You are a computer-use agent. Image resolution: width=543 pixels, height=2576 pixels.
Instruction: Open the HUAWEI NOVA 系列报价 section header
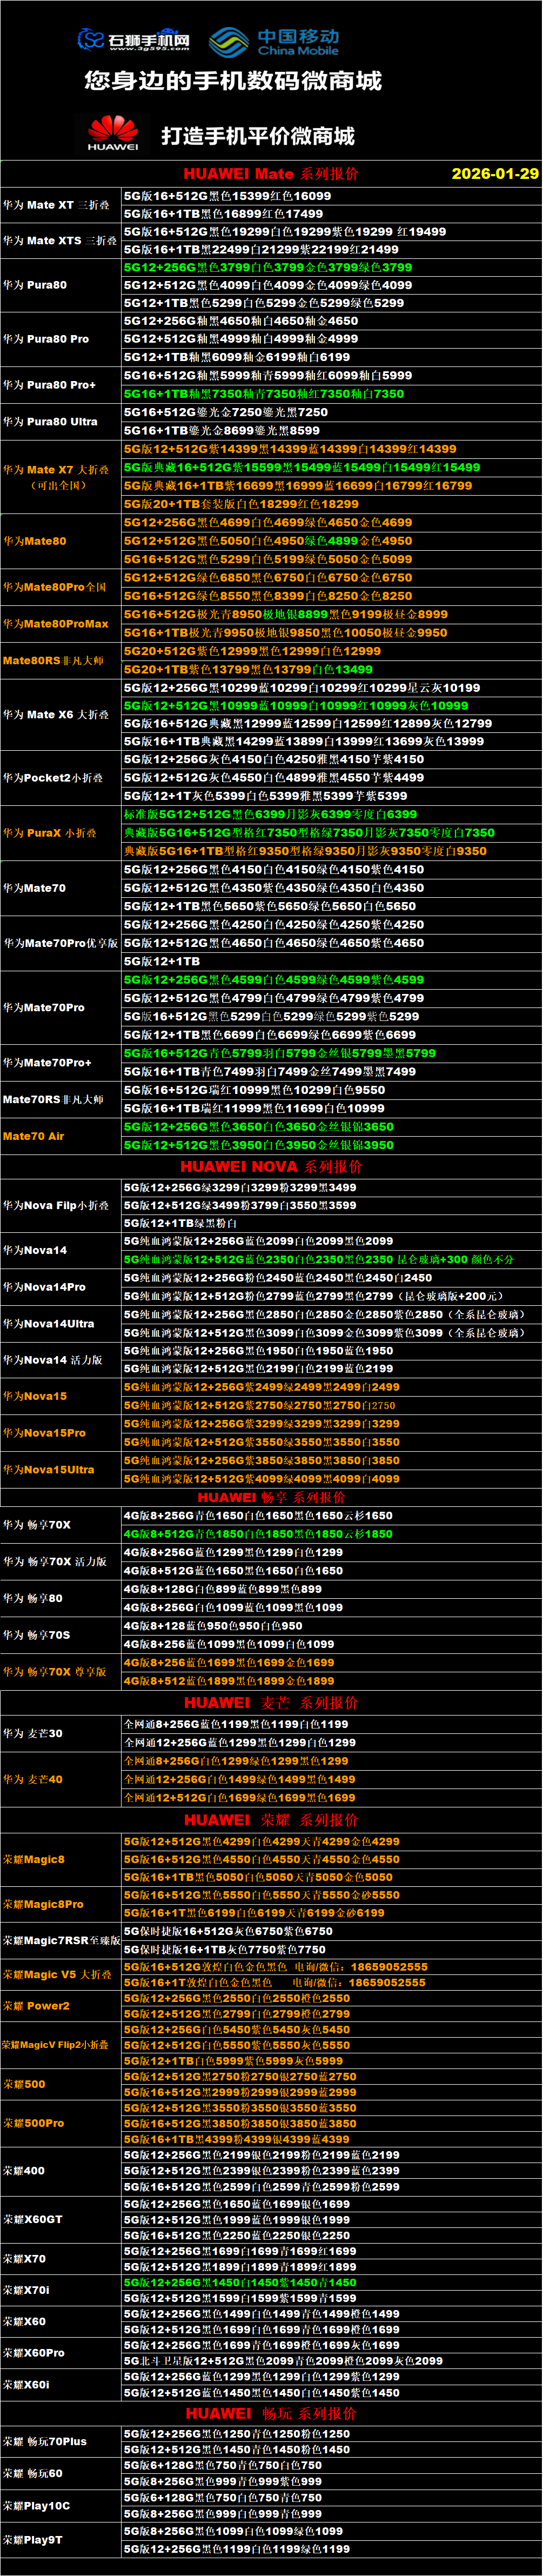click(x=271, y=1166)
